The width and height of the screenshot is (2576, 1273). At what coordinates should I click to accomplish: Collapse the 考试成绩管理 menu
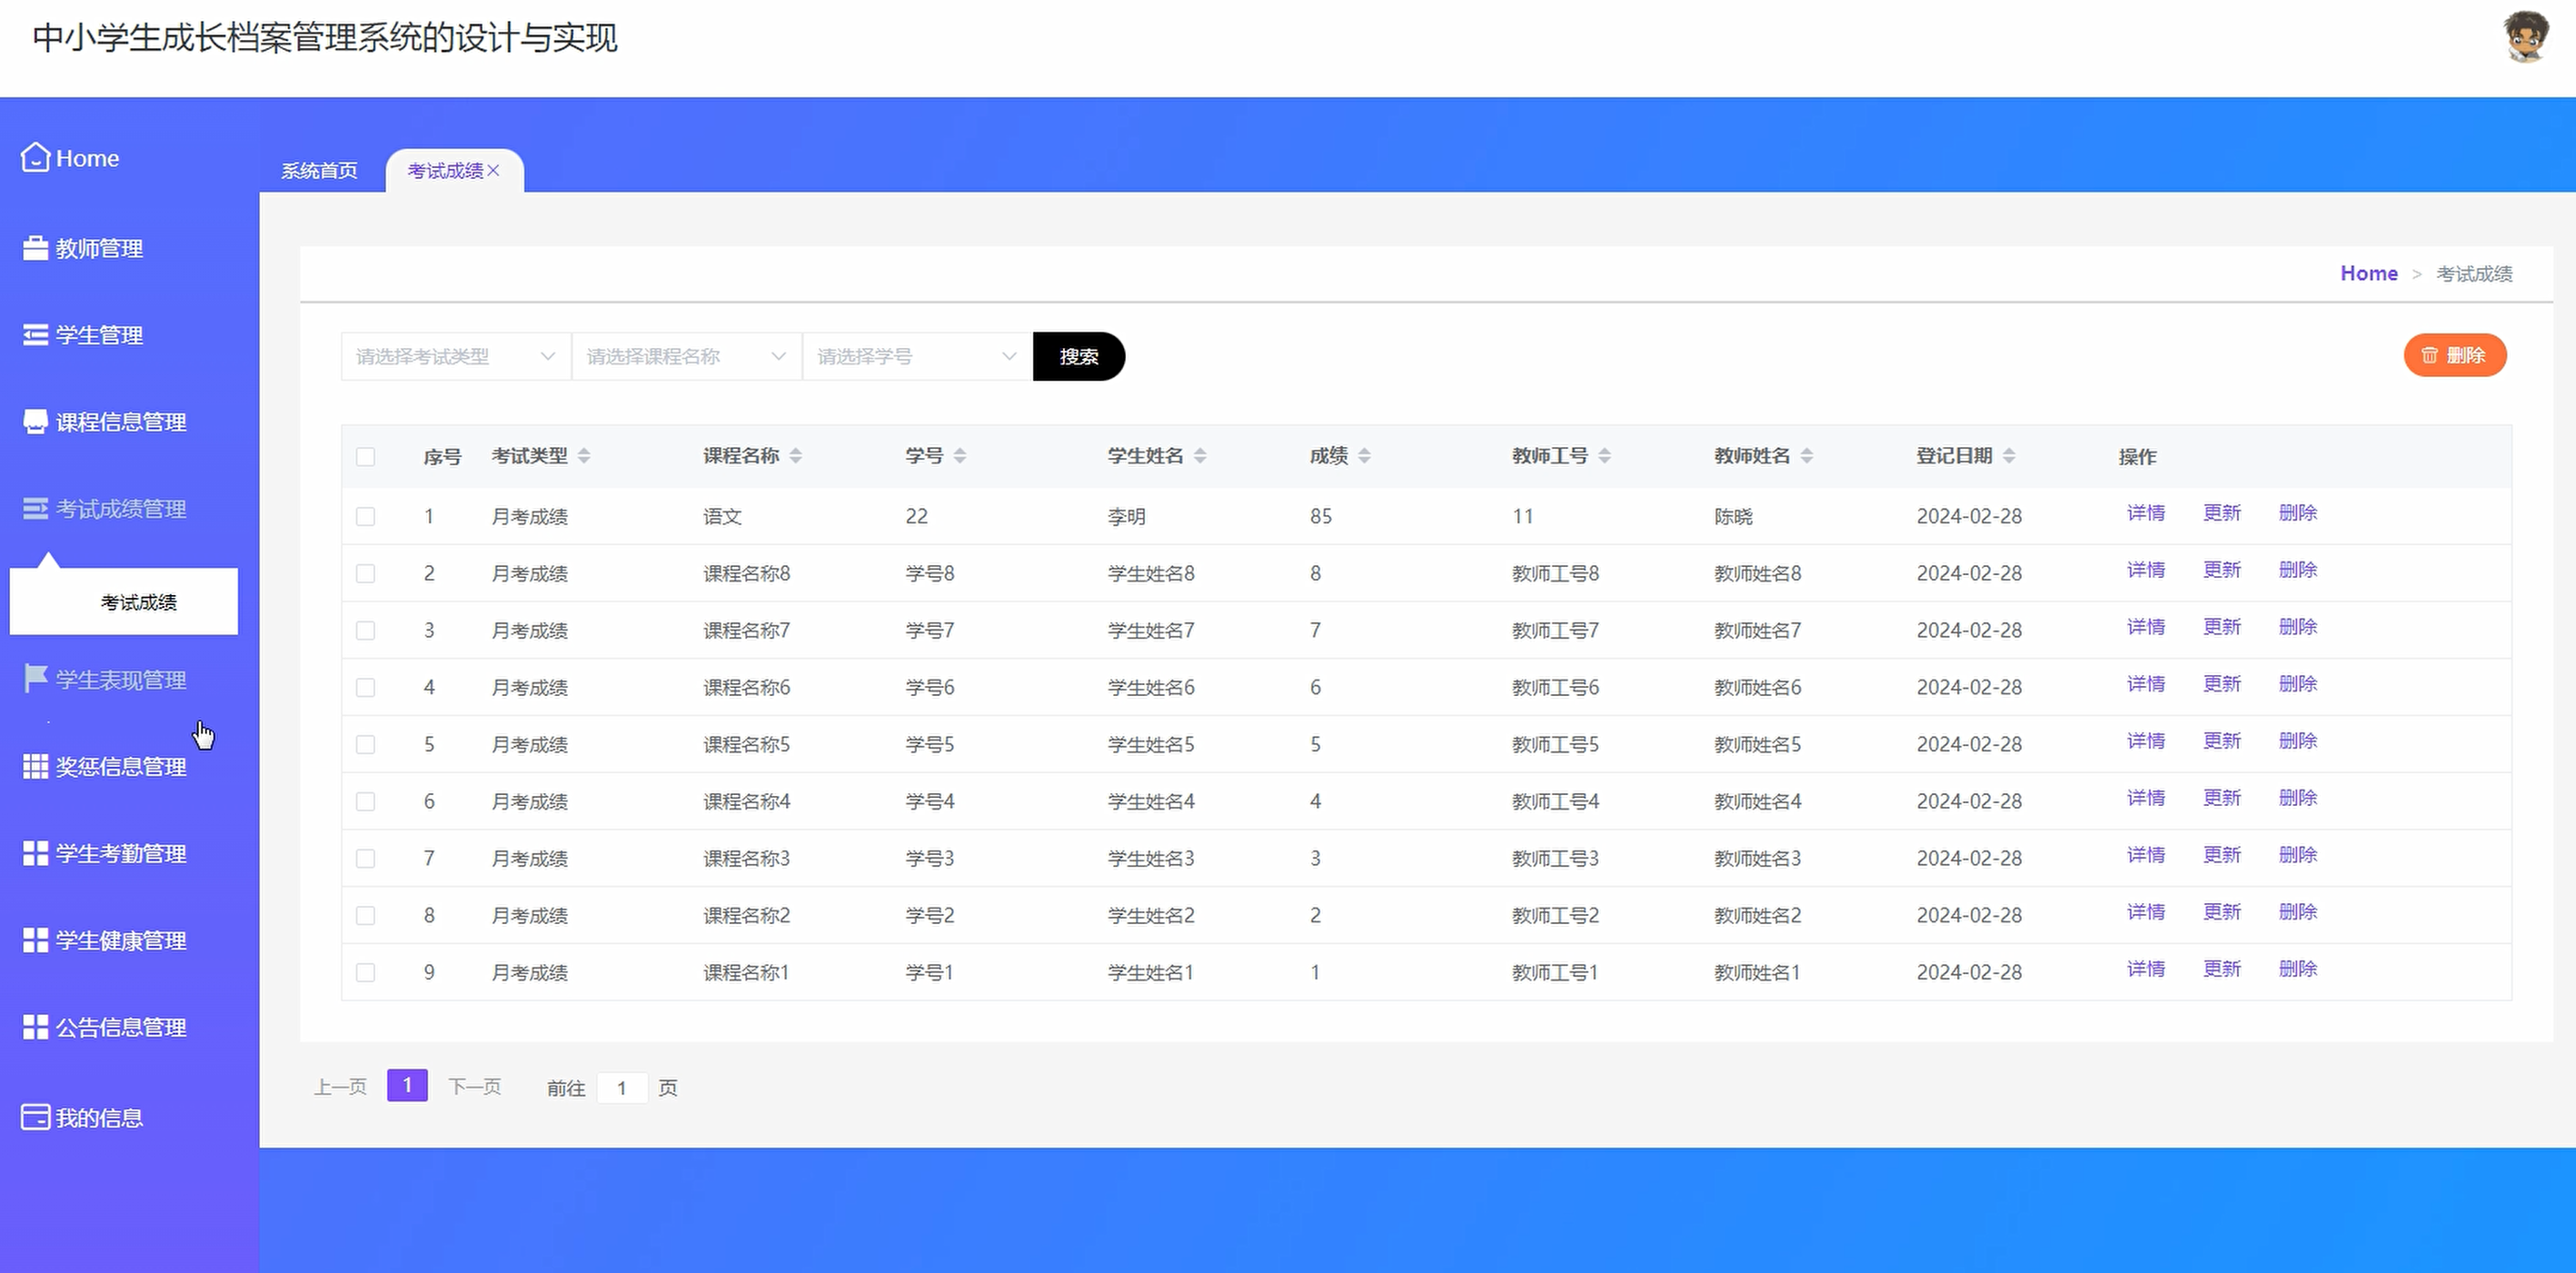121,509
